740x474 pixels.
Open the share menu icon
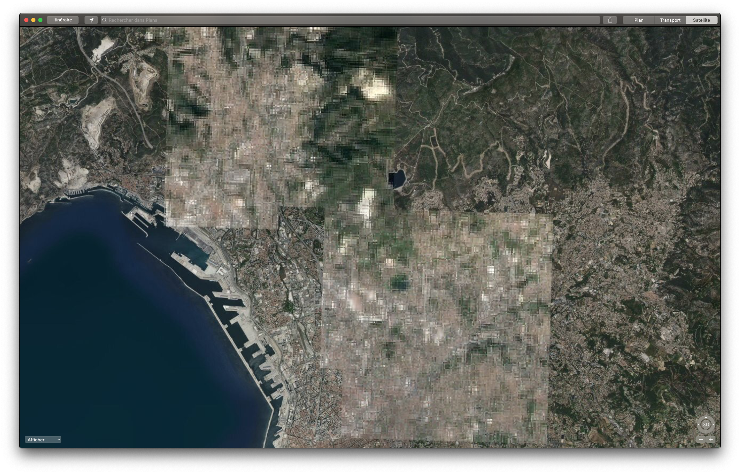[x=610, y=20]
